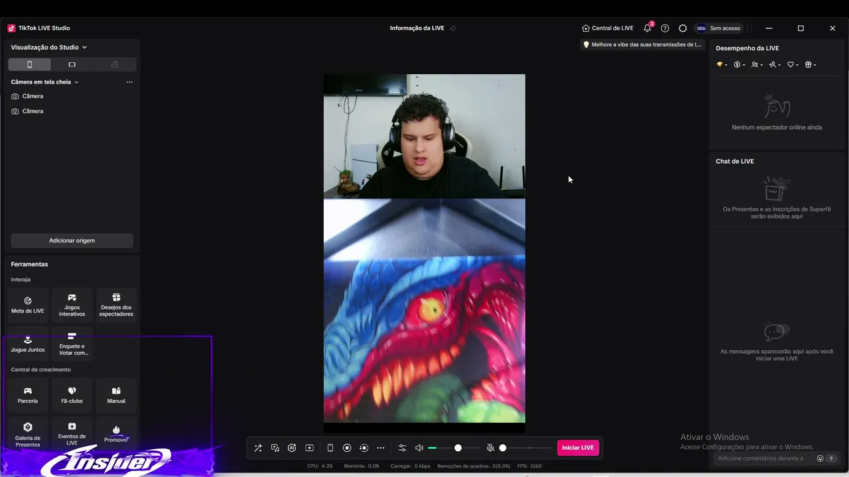Open the emoji picker in chat
This screenshot has width=849, height=477.
(820, 458)
